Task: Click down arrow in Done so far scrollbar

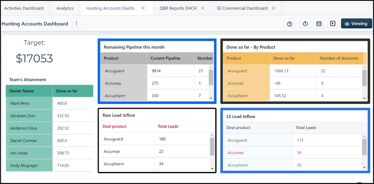Action: [x=364, y=98]
